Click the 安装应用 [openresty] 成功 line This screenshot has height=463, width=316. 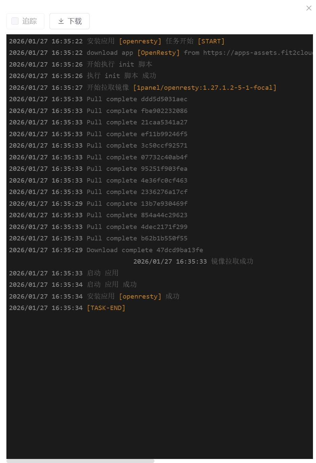tap(133, 297)
